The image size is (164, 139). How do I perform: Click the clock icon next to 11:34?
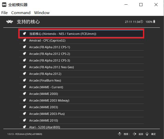tap(141, 22)
